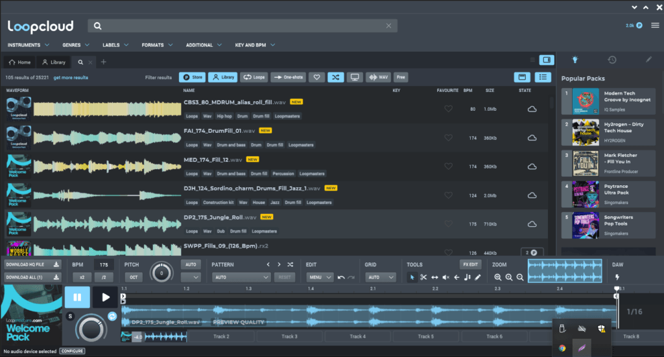Image resolution: width=664 pixels, height=357 pixels.
Task: Open the Edit MENU dropdown
Action: 320,277
